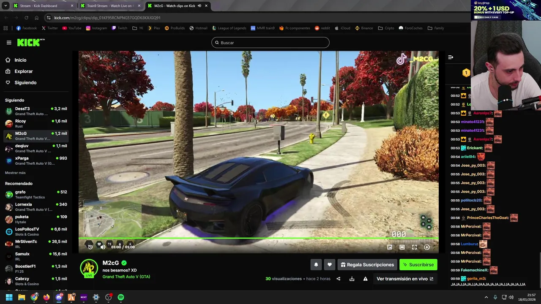Viewport: 541px width, 304px height.
Task: Click the KICK logo
Action: 30,42
